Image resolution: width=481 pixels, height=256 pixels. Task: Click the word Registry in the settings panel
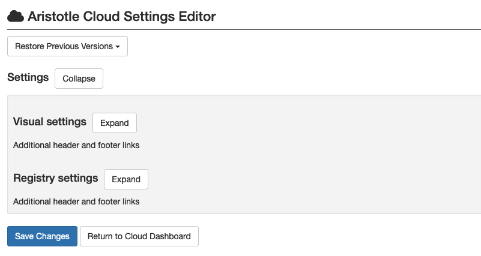point(34,178)
